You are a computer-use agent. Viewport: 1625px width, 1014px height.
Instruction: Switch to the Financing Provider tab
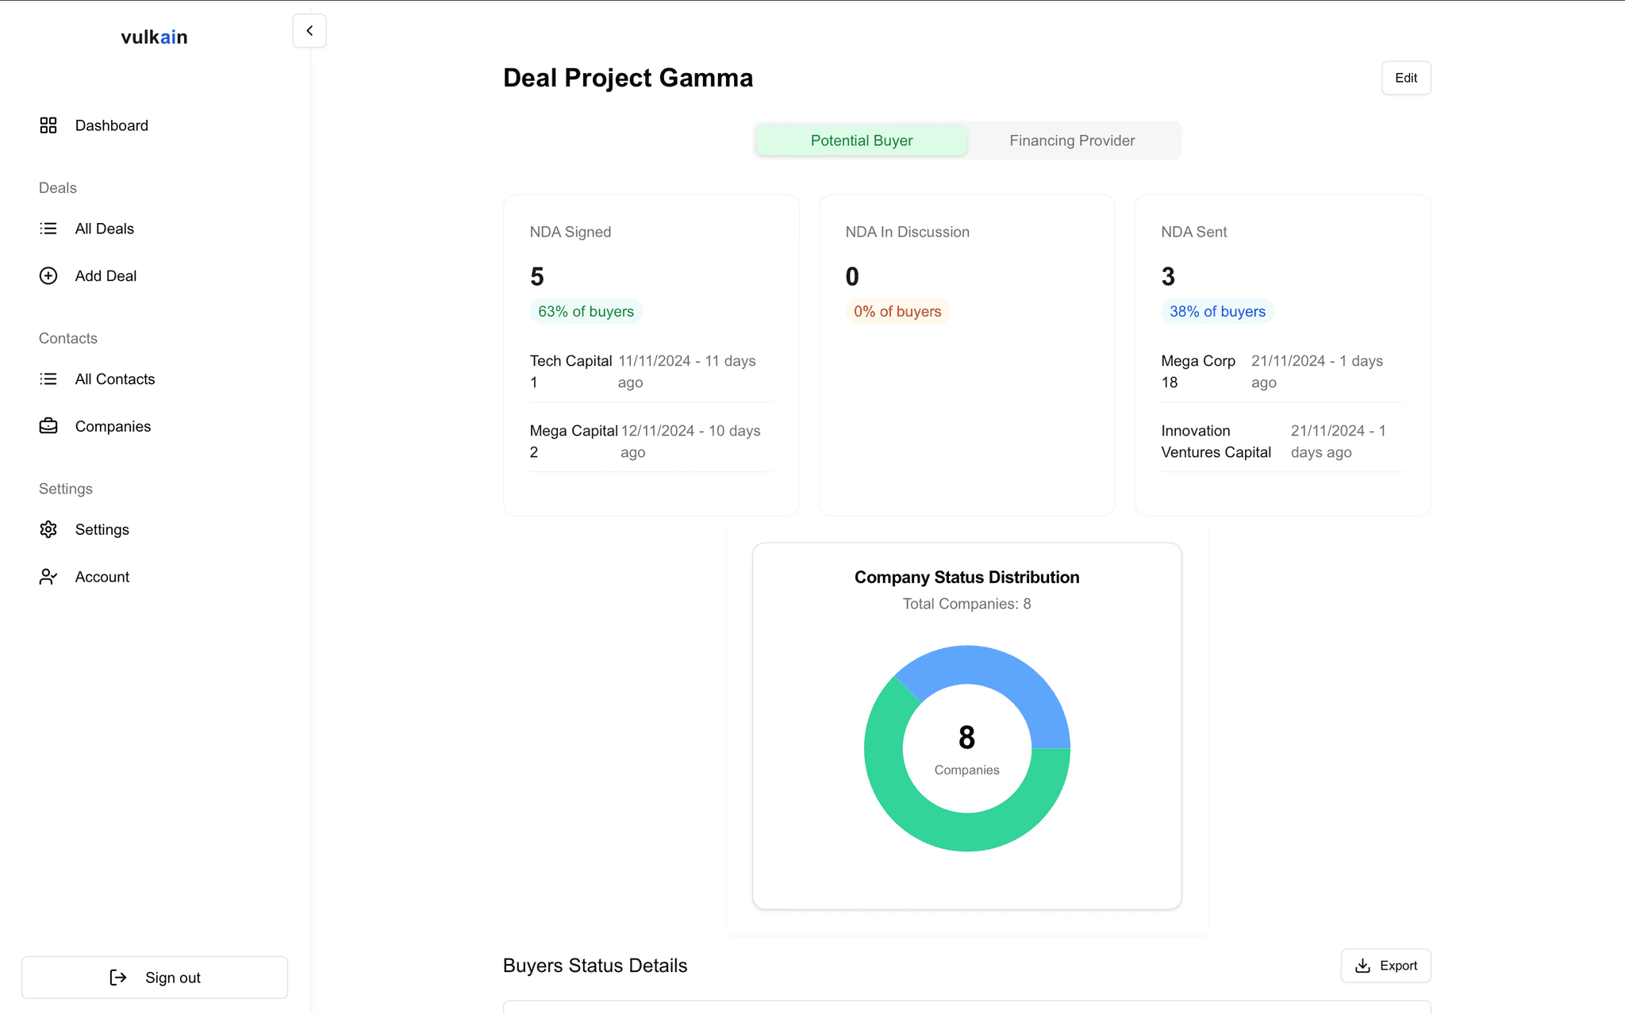click(1071, 140)
